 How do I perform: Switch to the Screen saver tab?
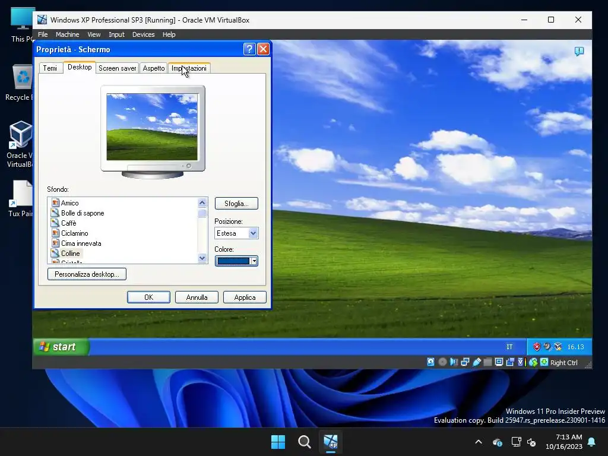(118, 68)
